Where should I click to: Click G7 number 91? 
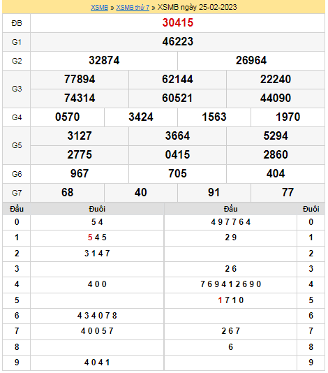point(214,193)
